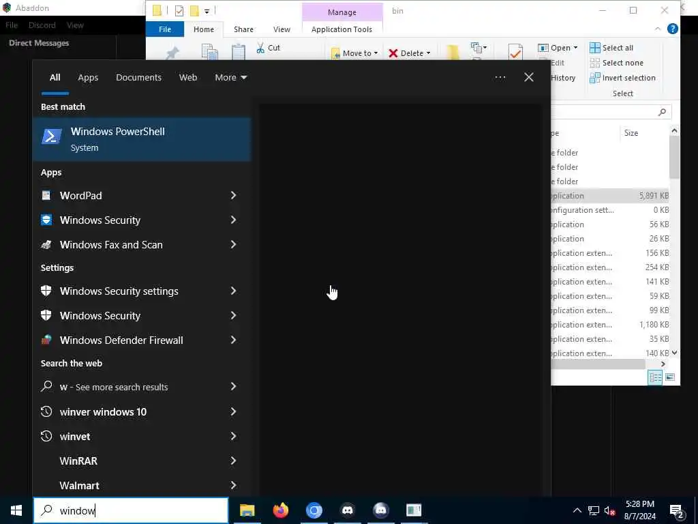Open the Explorer Open button dropdown arrow
Screen dimensions: 698x524
(x=575, y=48)
